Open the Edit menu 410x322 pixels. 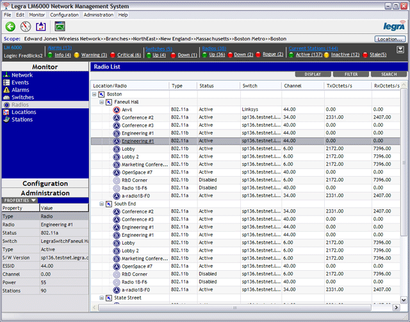[20, 15]
